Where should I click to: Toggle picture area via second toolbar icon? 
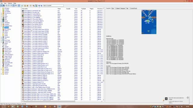click(4, 6)
